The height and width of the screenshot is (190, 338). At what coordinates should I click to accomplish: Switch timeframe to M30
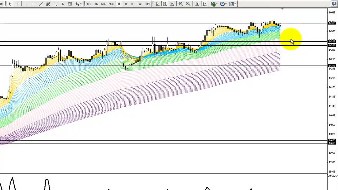[111, 4]
